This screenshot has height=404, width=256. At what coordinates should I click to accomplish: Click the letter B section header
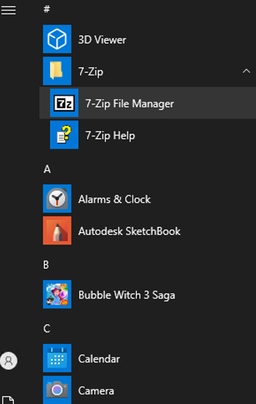46,265
